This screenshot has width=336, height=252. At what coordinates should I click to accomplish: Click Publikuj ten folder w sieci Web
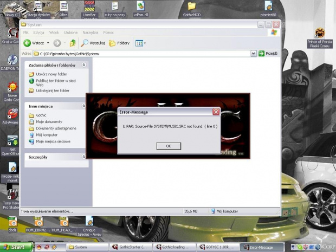(x=56, y=83)
